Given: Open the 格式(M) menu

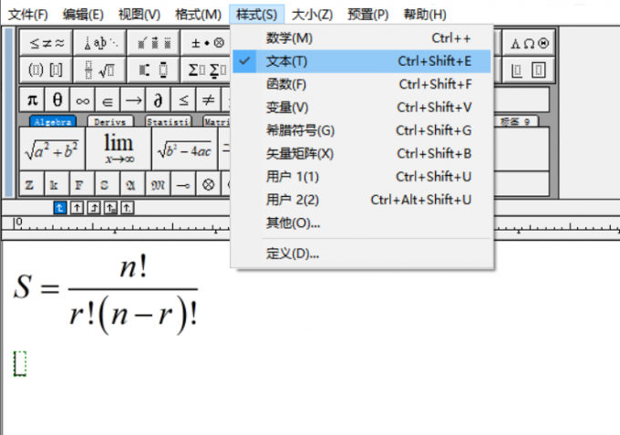Looking at the screenshot, I should point(198,15).
